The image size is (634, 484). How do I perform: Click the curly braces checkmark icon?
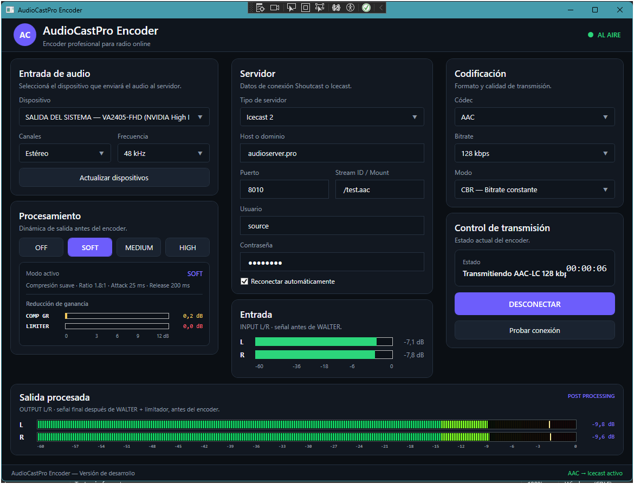pos(336,8)
